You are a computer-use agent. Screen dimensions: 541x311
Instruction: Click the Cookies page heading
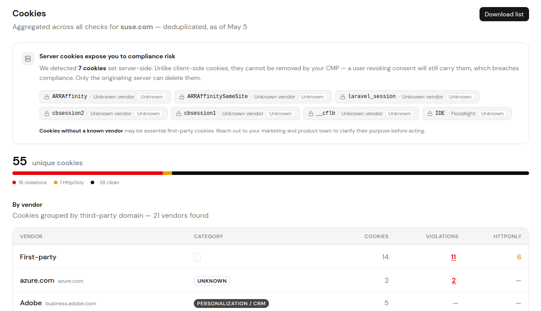(x=29, y=14)
